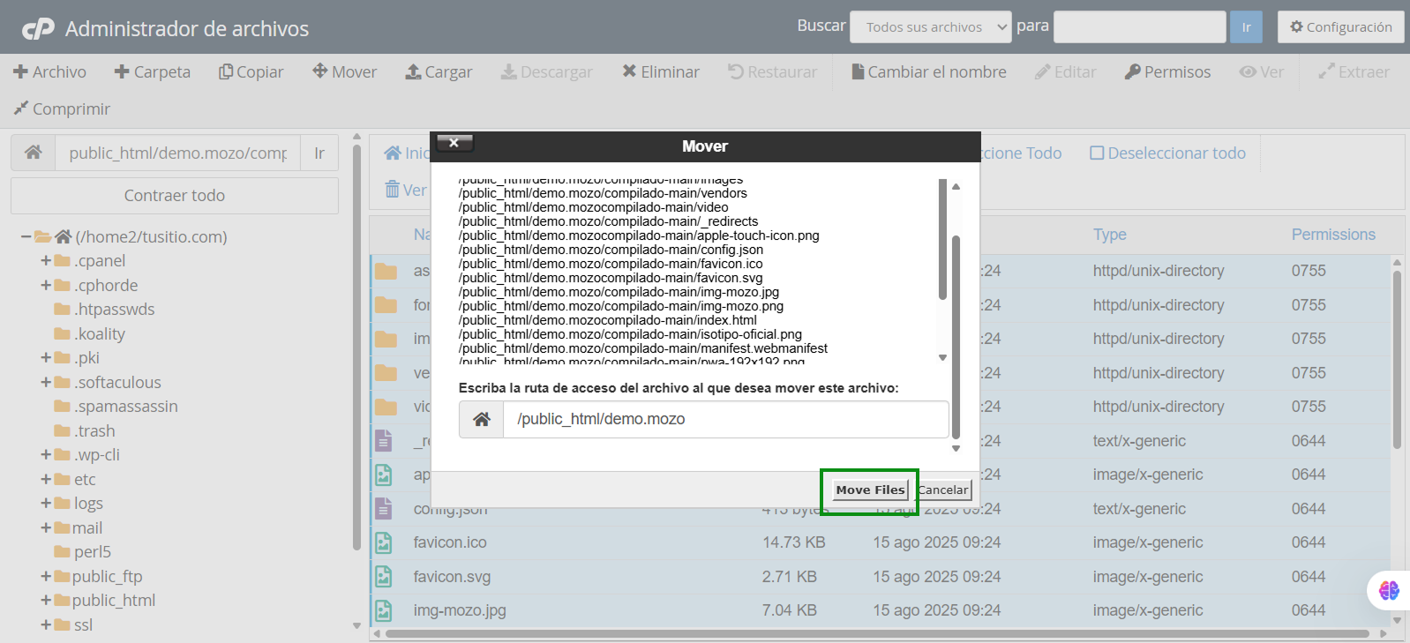Open the Todos sus archivos dropdown
This screenshot has height=643, width=1410.
tap(930, 27)
